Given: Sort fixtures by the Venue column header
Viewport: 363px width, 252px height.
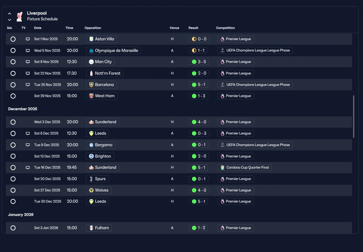Looking at the screenshot, I should point(174,28).
